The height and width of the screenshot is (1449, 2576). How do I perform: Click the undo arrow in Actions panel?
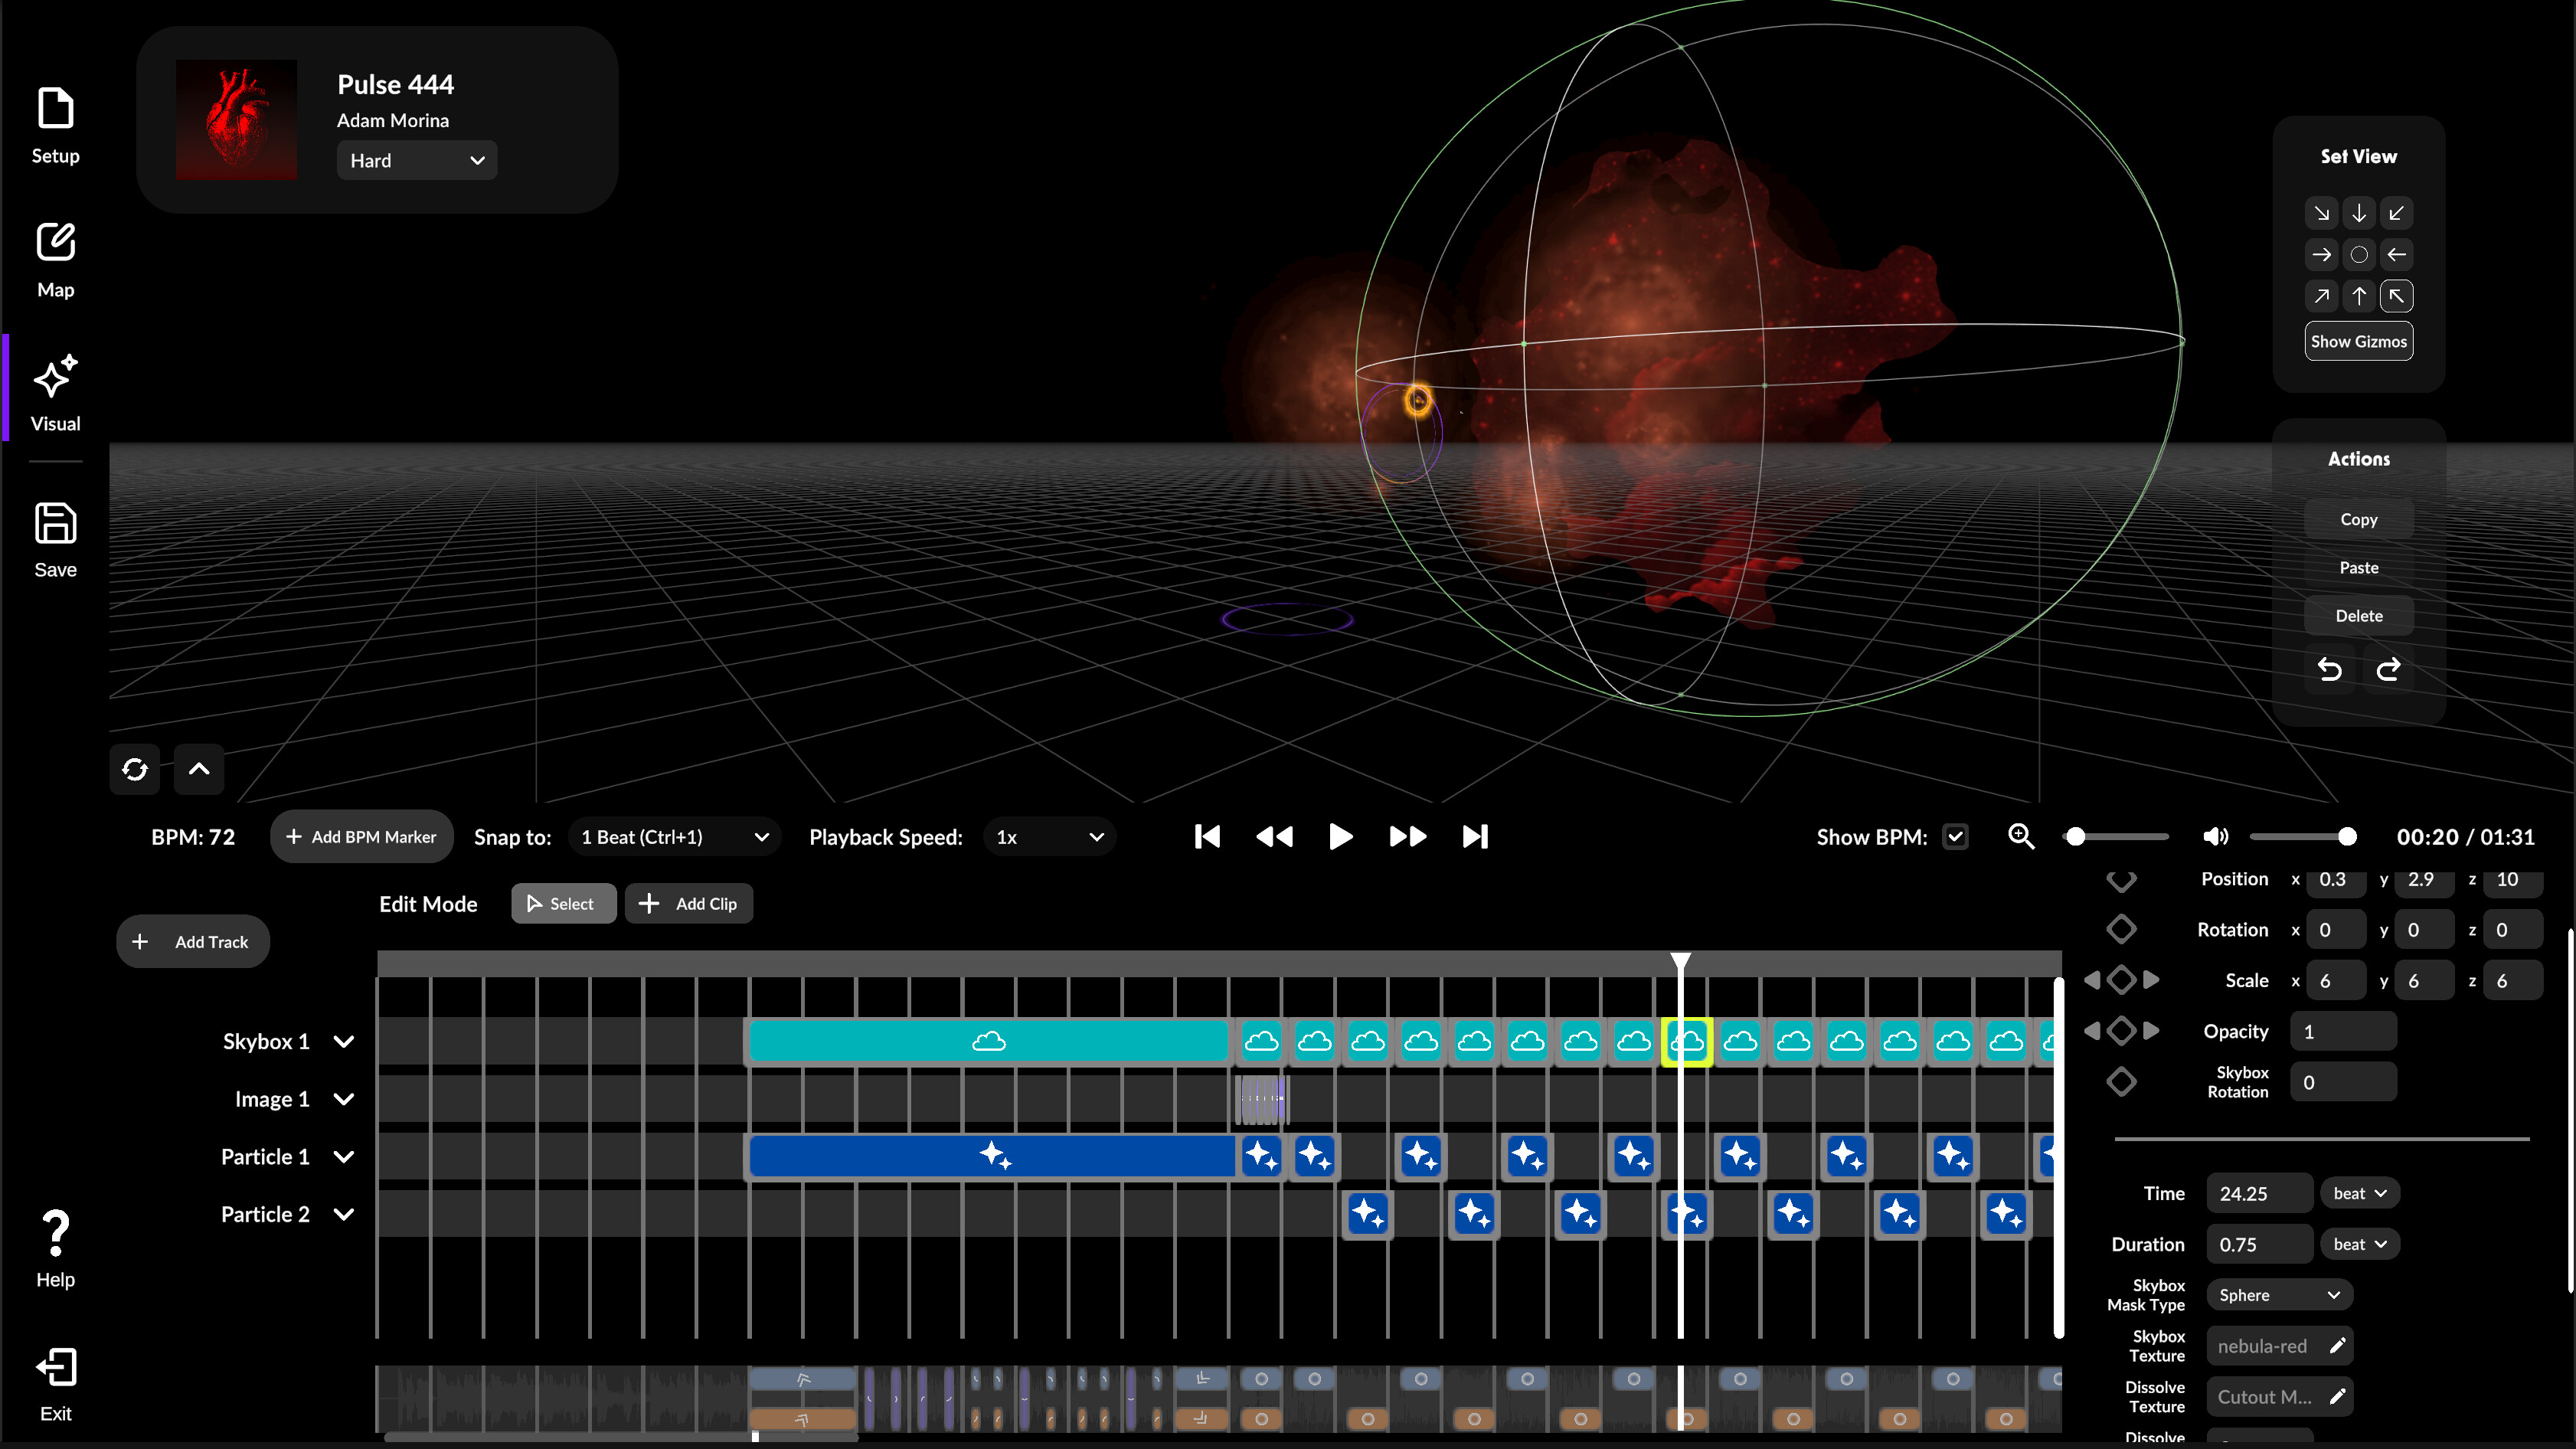coord(2330,669)
